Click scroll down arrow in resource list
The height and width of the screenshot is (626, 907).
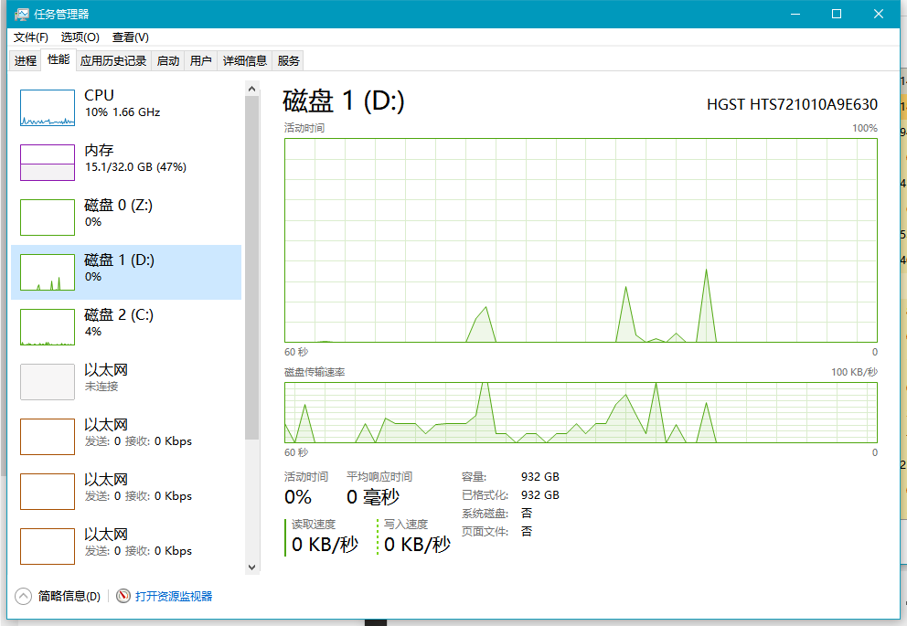251,567
